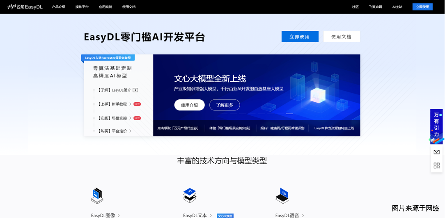Click 了解更多 outlined button on banner
Screen dimensions: 445x218
coord(225,105)
